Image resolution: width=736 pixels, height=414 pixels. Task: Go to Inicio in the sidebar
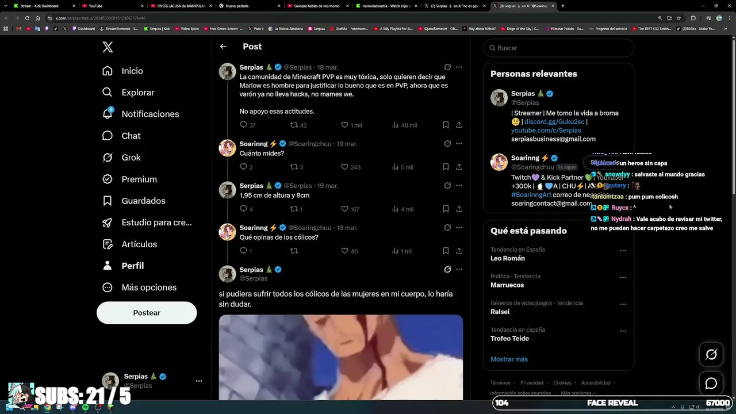pyautogui.click(x=122, y=71)
